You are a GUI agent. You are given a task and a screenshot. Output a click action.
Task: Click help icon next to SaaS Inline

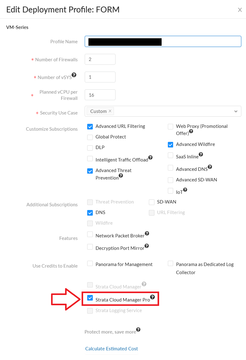201,154
